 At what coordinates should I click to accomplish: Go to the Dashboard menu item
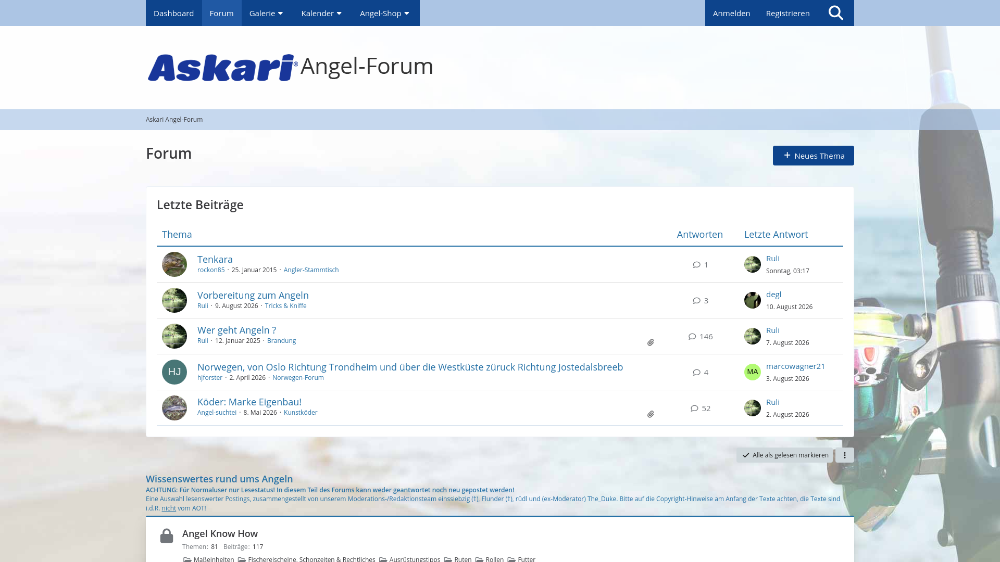click(x=173, y=13)
